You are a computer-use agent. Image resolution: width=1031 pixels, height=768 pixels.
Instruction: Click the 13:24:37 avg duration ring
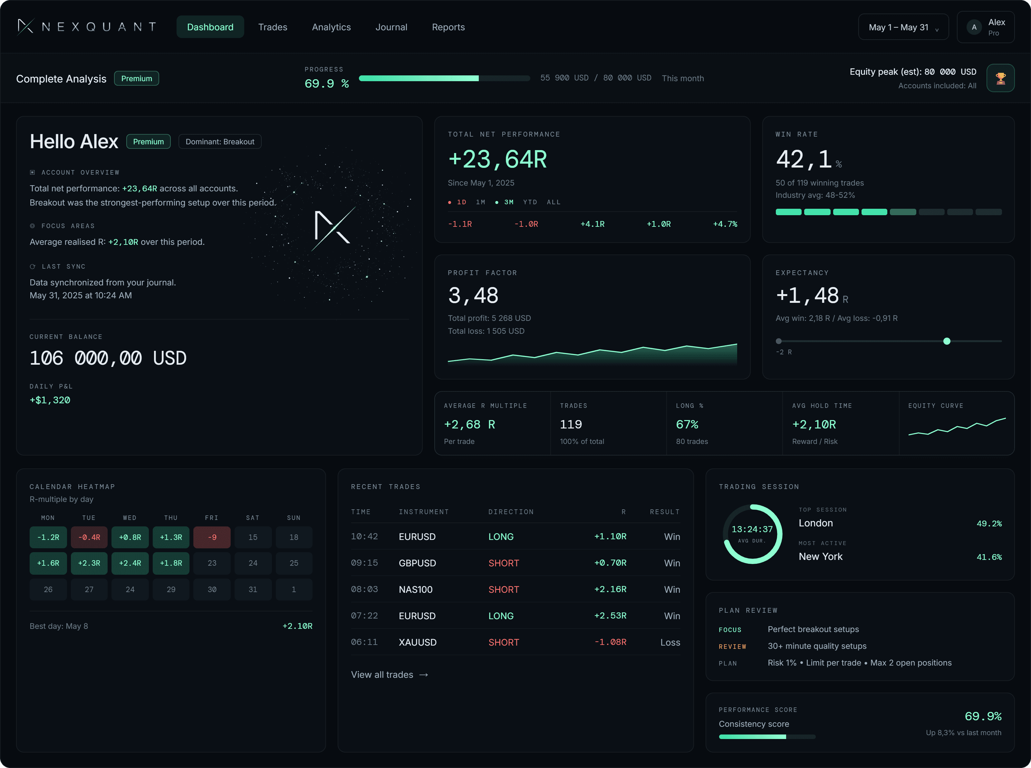click(752, 534)
